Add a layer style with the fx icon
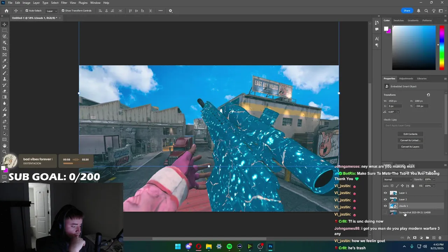Image resolution: width=448 pixels, height=252 pixels. click(408, 238)
